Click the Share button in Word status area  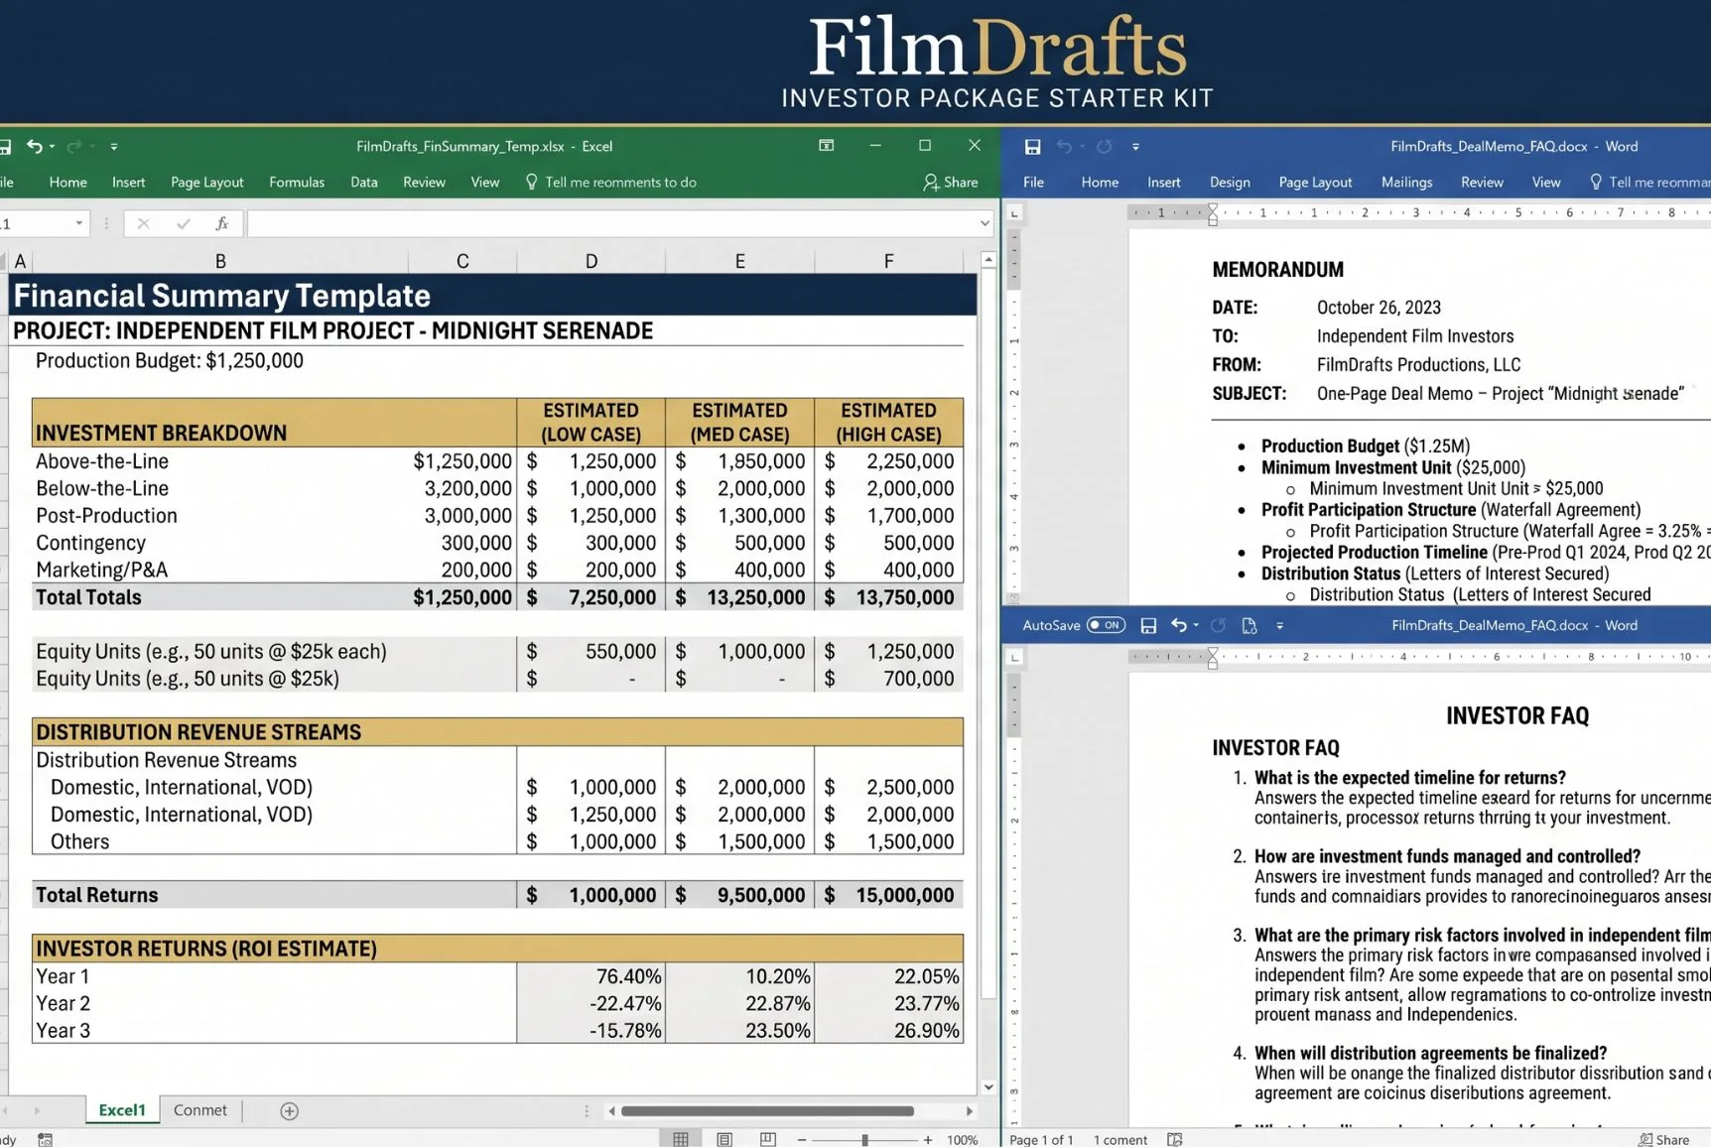click(x=1664, y=1140)
